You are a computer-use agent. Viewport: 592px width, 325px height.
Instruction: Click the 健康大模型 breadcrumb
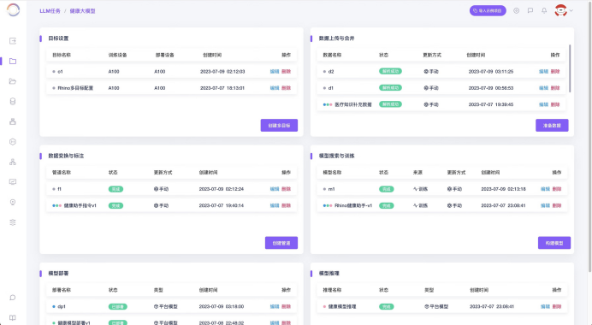pos(82,11)
